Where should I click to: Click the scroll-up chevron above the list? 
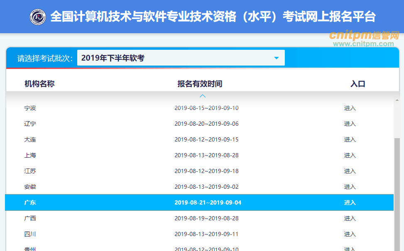coord(203,96)
